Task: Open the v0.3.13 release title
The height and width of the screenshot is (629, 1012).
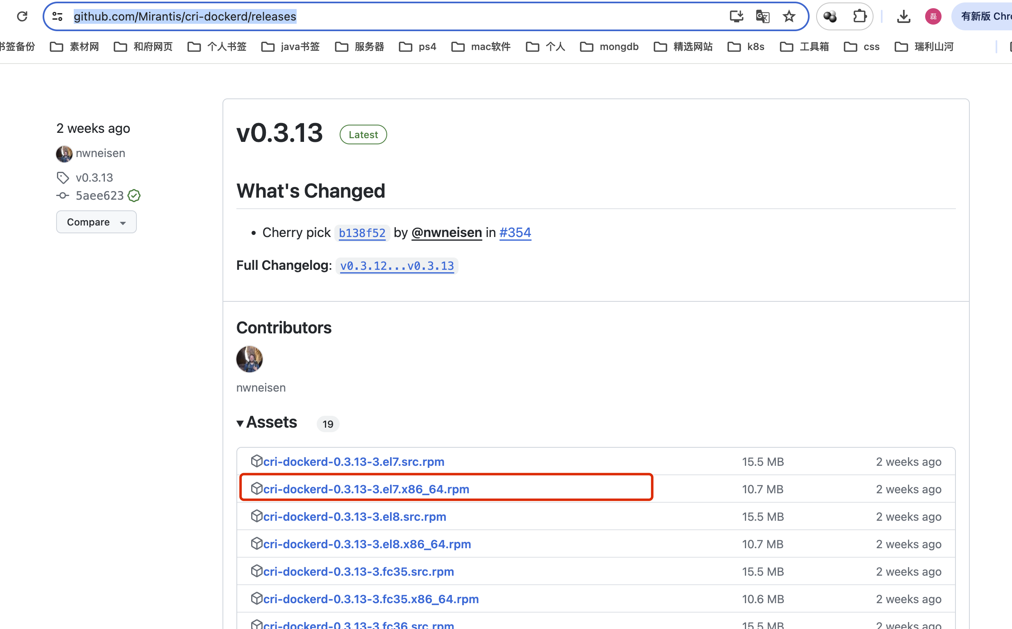Action: click(279, 133)
